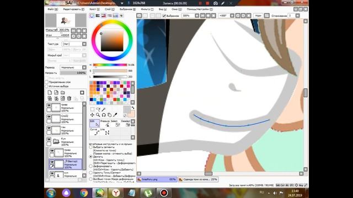Choose the Line linework tool

pos(105,132)
